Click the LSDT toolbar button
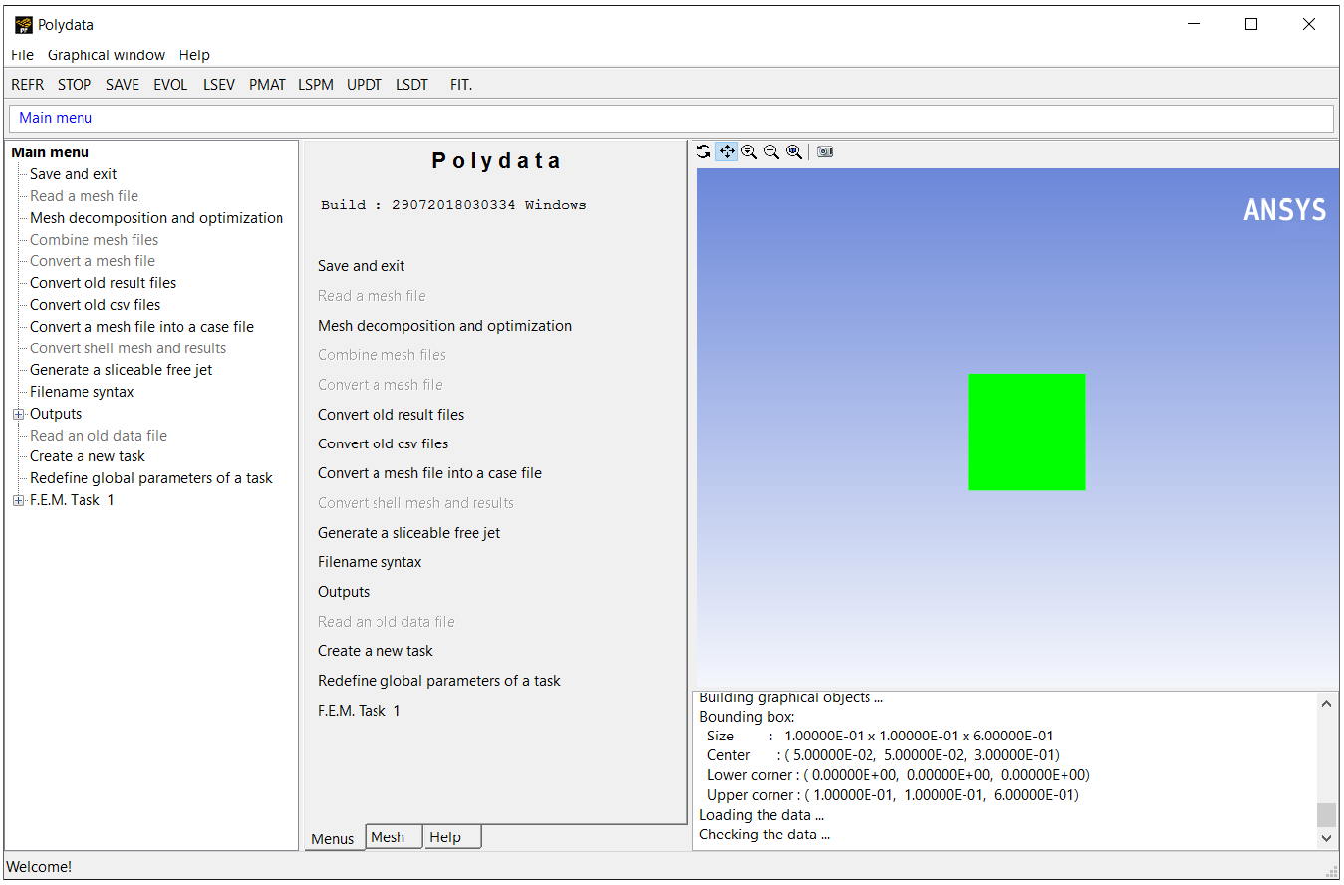 pos(411,85)
